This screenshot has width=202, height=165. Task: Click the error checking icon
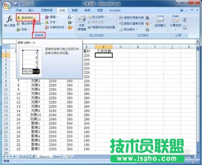[x=147, y=24]
